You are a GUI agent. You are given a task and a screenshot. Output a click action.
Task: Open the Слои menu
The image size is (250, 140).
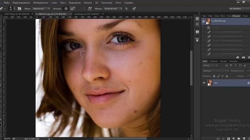tap(54, 3)
